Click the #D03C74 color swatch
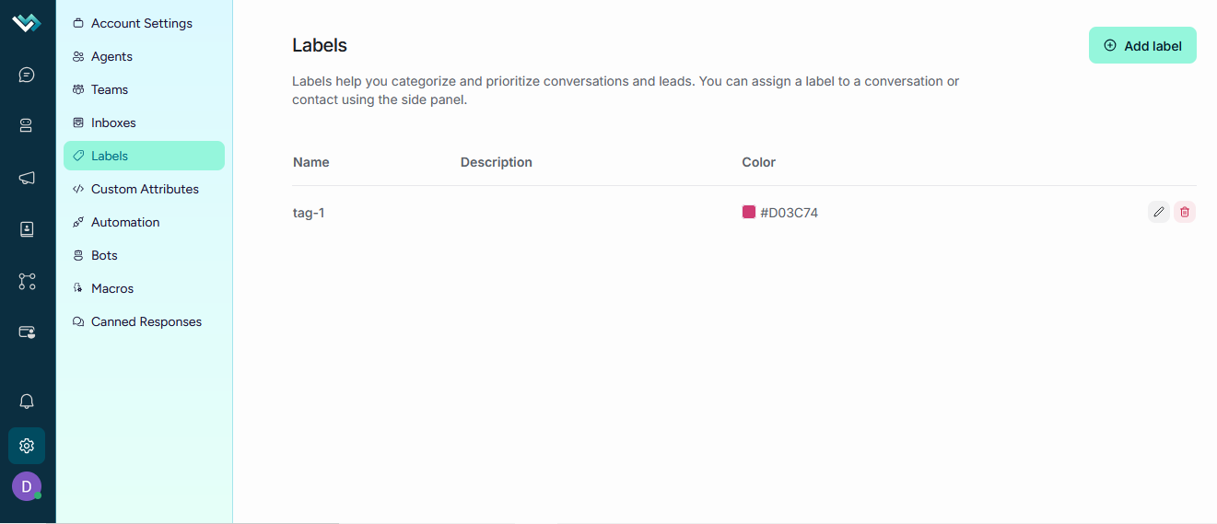 pyautogui.click(x=749, y=212)
